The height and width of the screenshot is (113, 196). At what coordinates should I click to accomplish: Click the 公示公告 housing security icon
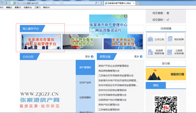click(150, 39)
